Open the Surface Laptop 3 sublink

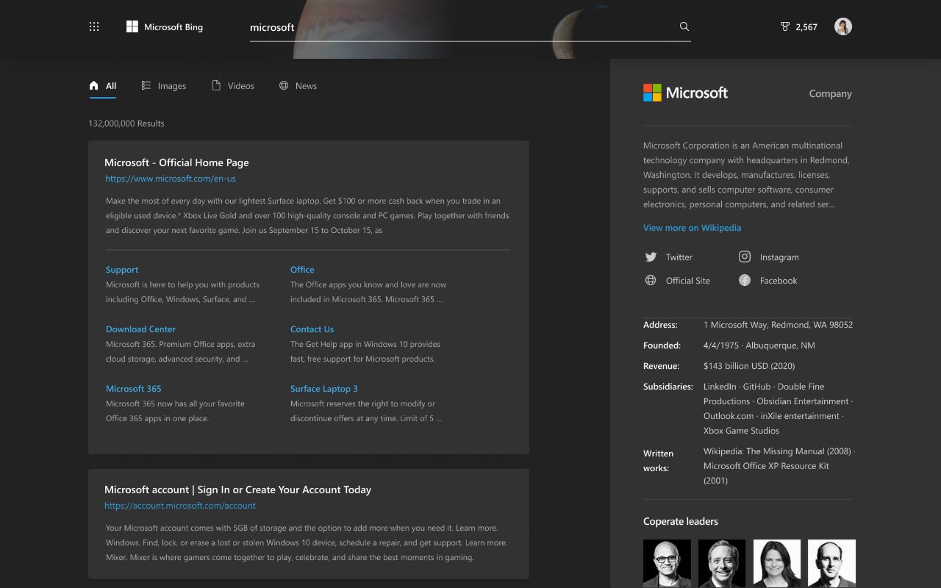[x=324, y=389]
